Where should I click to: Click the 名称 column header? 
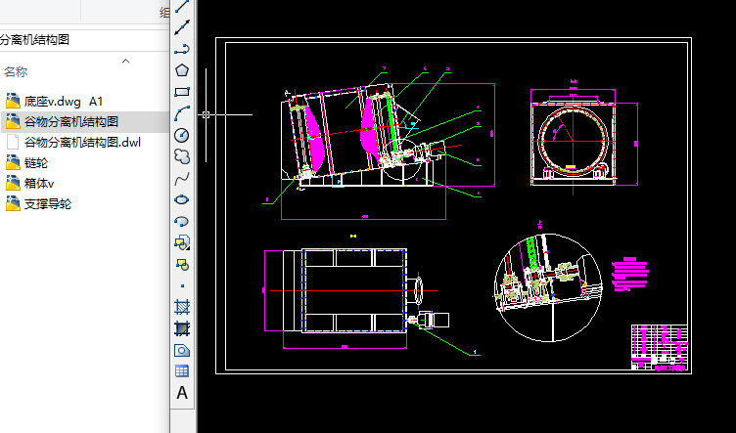16,71
